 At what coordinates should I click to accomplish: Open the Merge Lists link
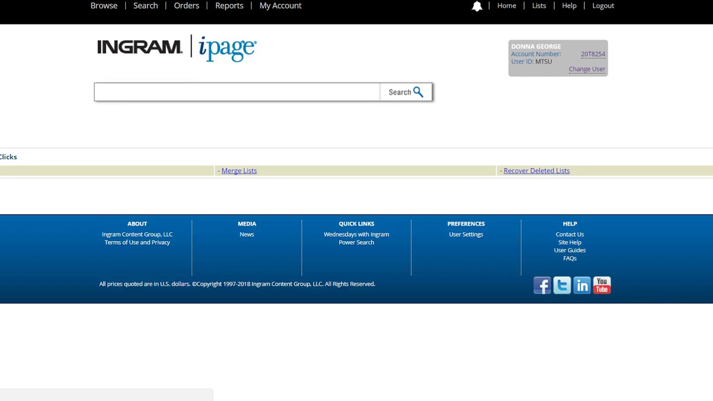coord(239,171)
